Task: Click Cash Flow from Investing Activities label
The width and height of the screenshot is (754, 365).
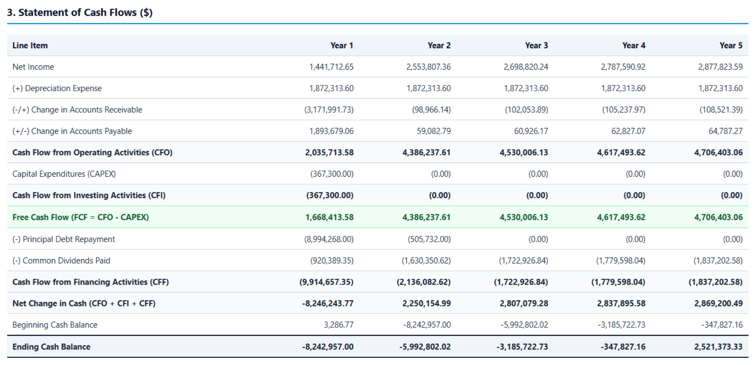Action: coord(89,195)
